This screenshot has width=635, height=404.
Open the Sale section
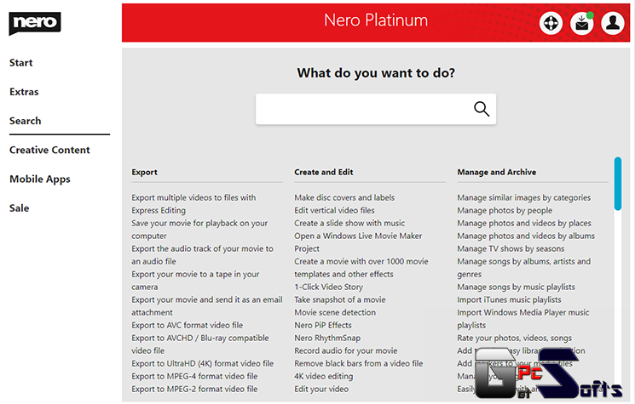pos(19,208)
